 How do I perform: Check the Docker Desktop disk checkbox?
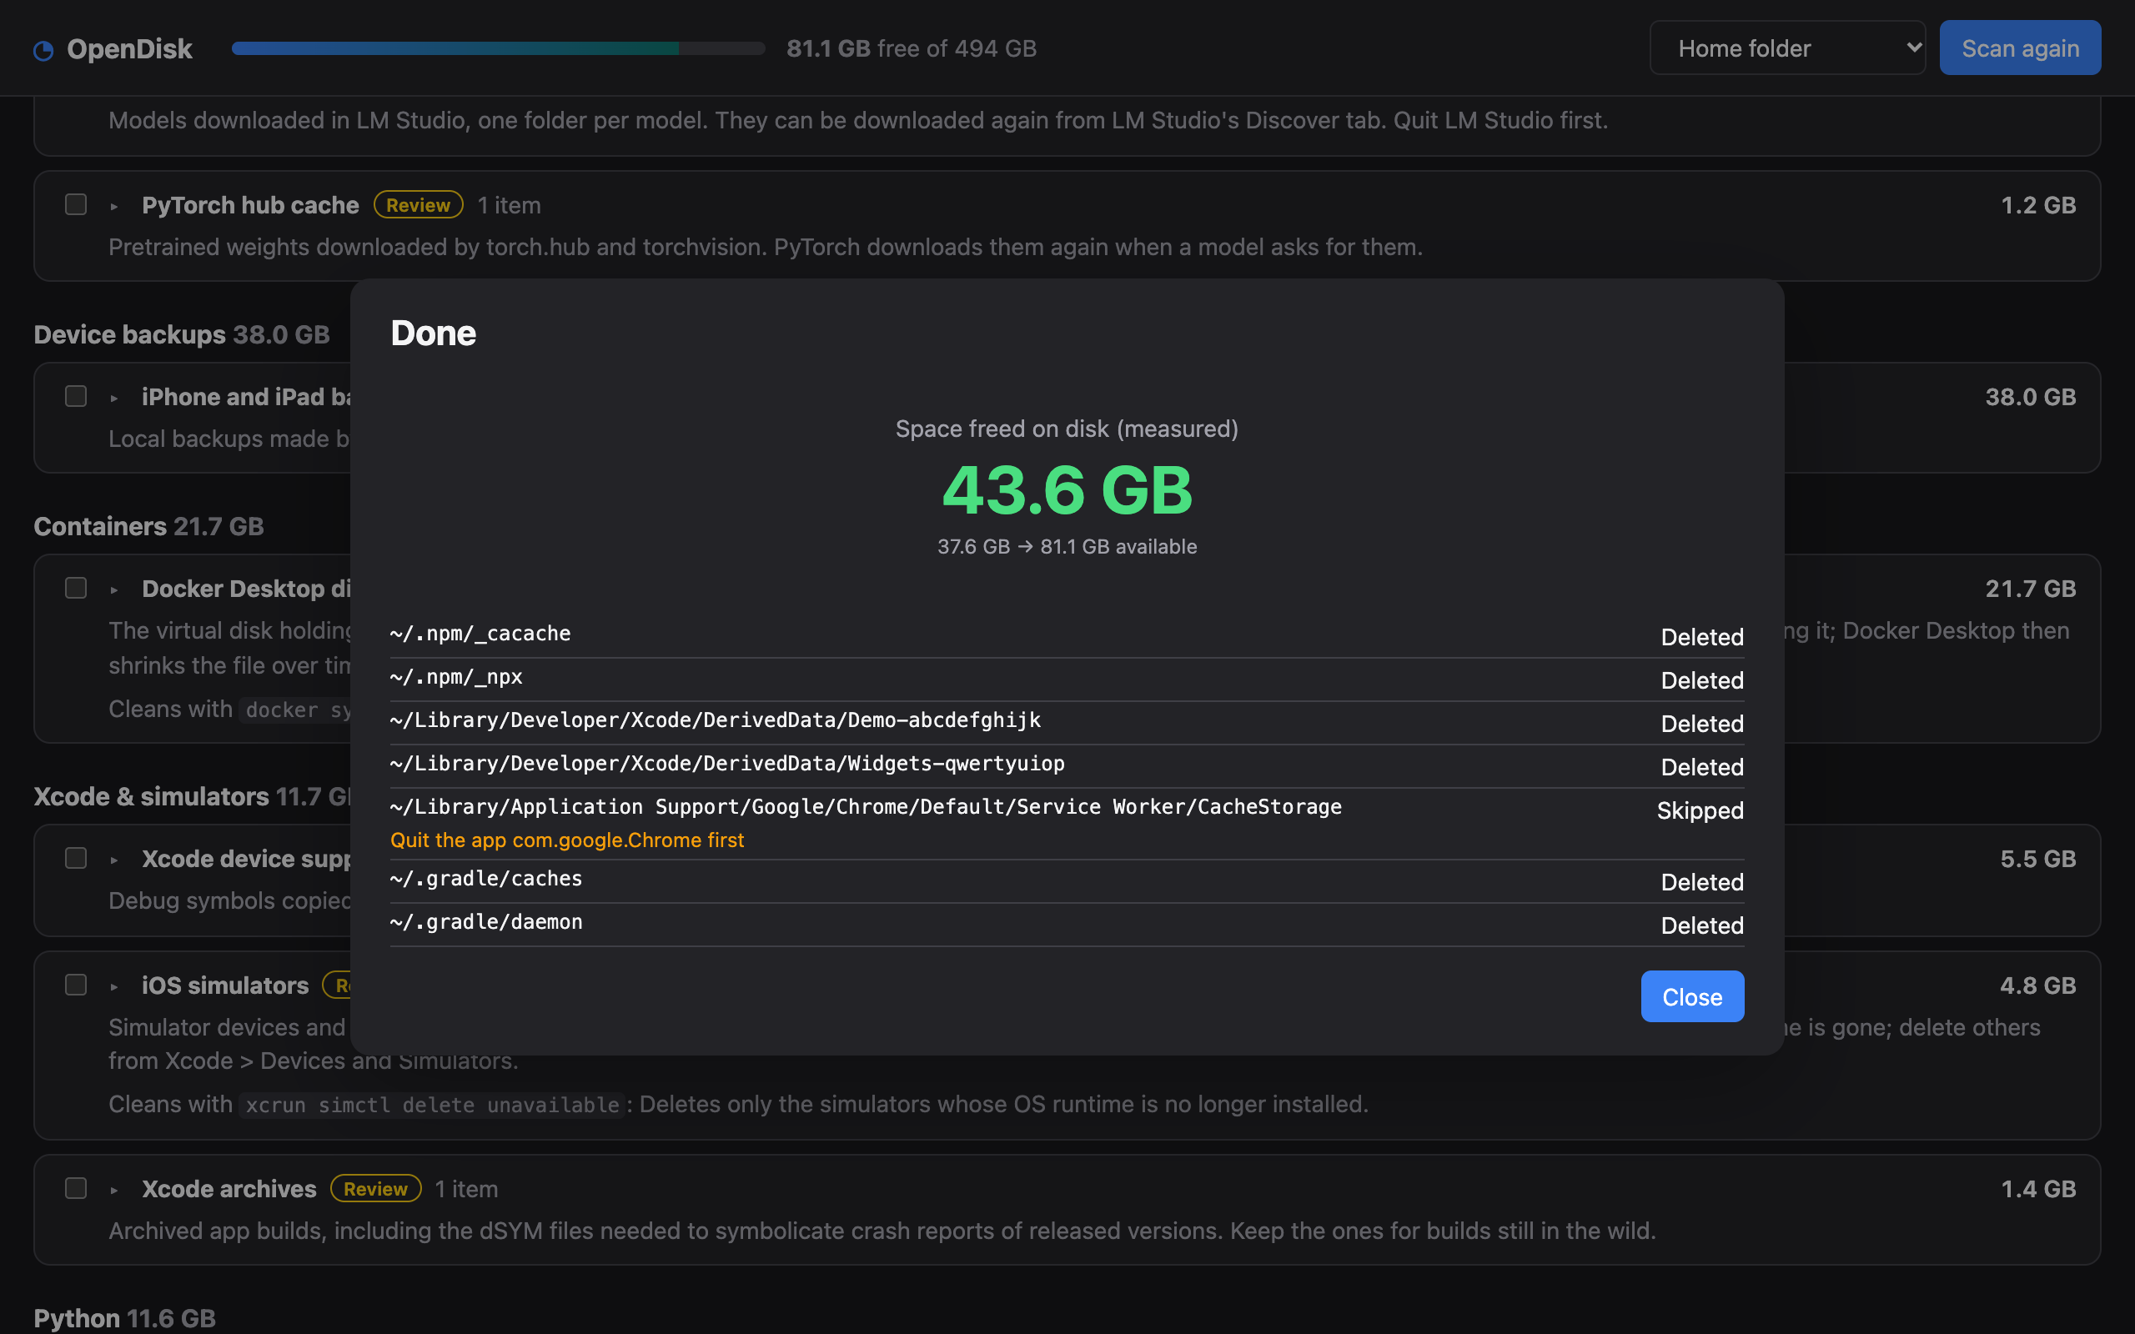(x=76, y=588)
